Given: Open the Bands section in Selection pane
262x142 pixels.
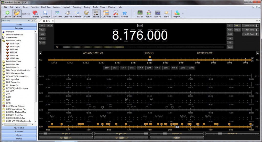Looking at the screenshot, I should coord(19,25).
